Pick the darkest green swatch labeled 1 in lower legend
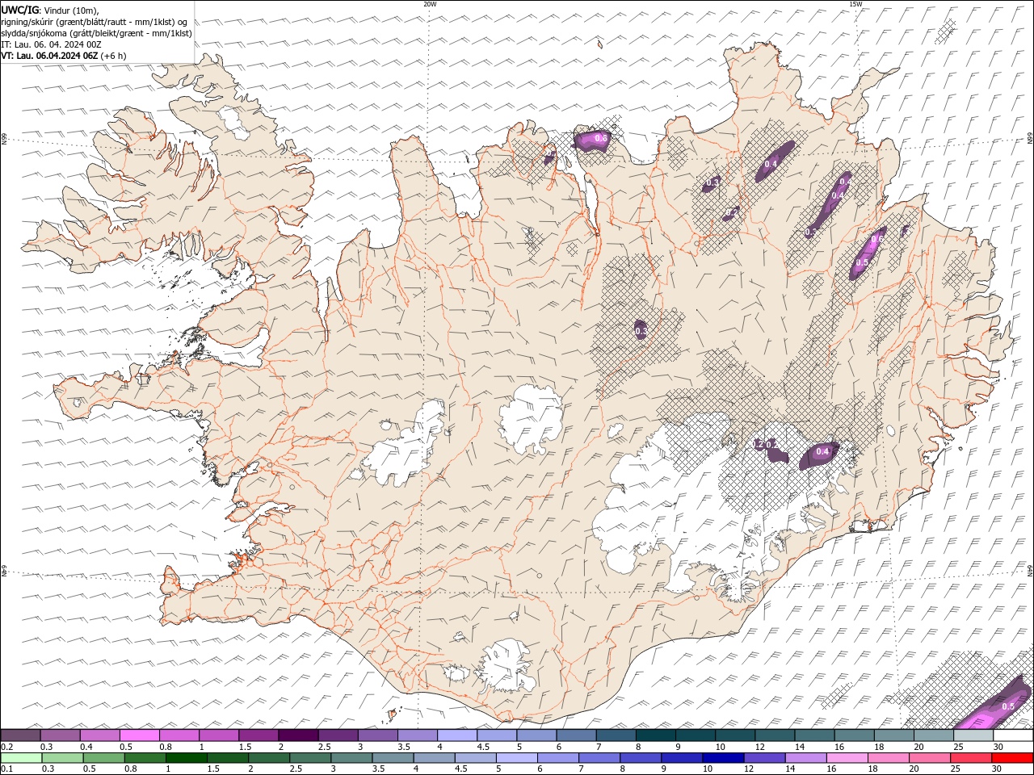This screenshot has height=775, width=1034. (186, 758)
